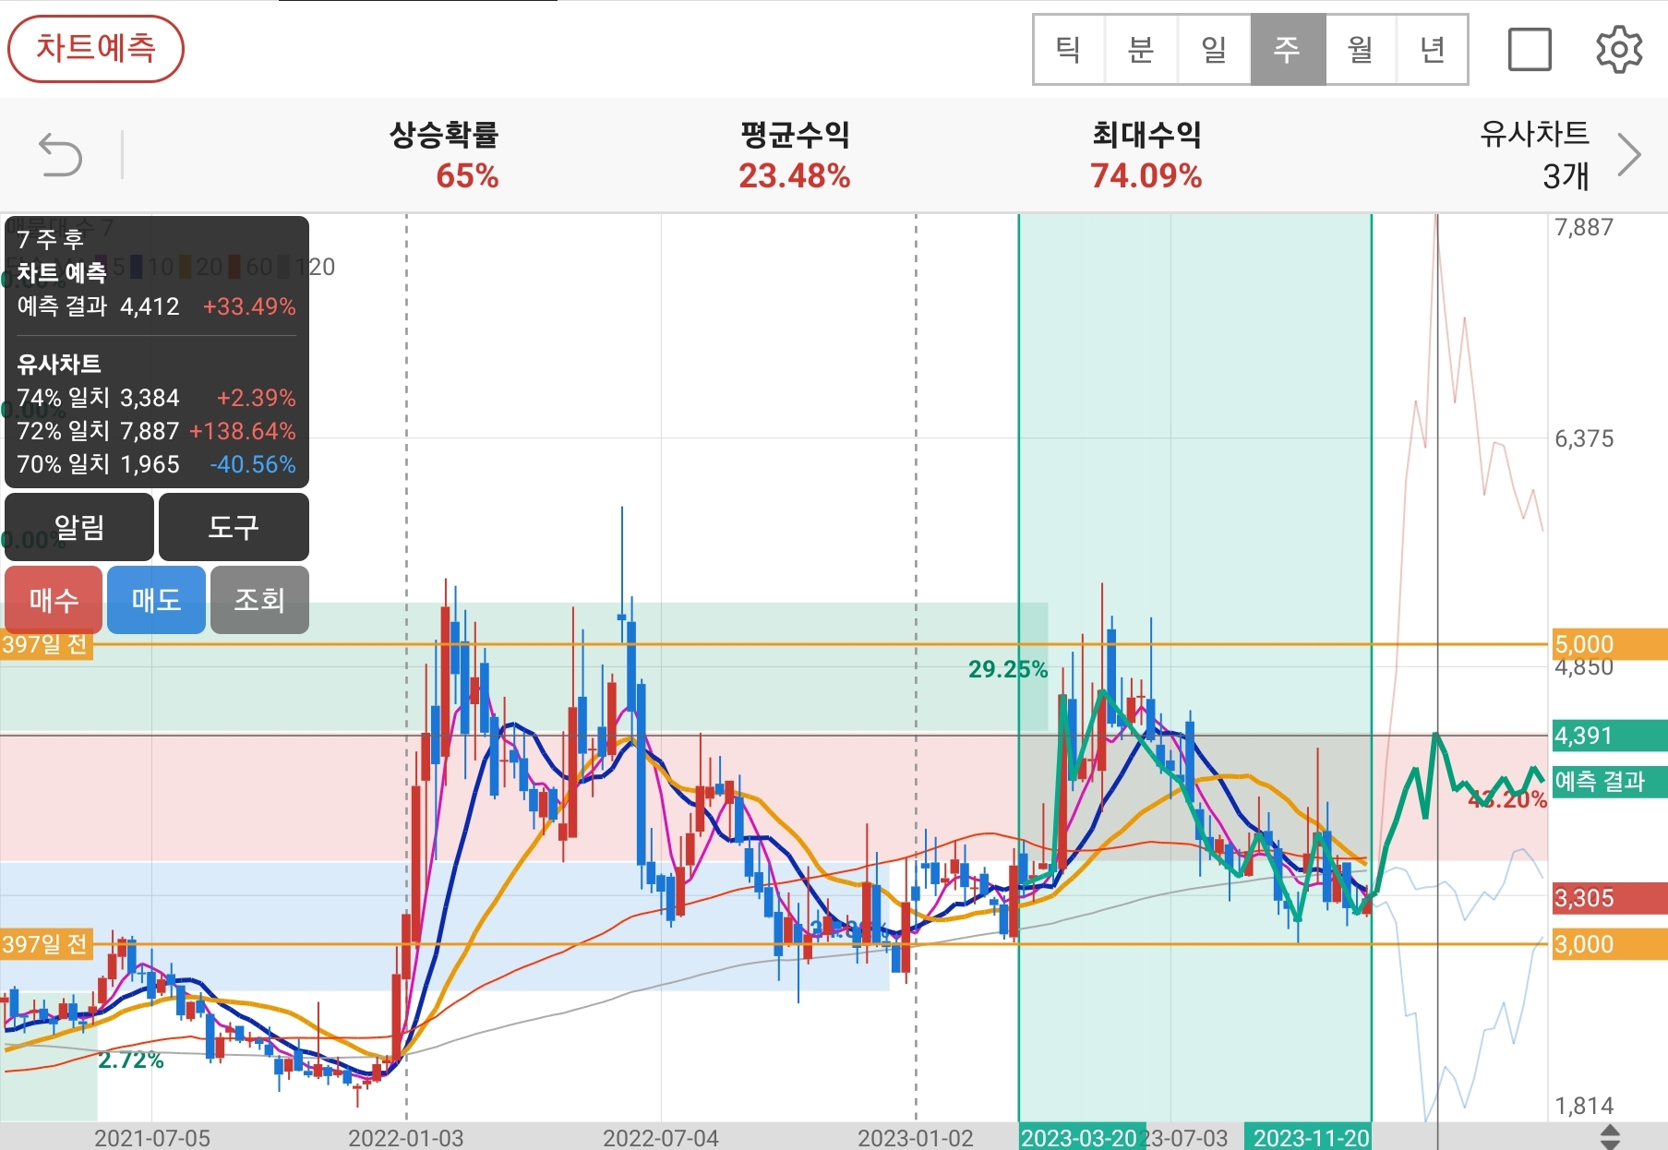The width and height of the screenshot is (1668, 1150).
Task: Click the 예측 결과 green label
Action: pyautogui.click(x=1610, y=782)
